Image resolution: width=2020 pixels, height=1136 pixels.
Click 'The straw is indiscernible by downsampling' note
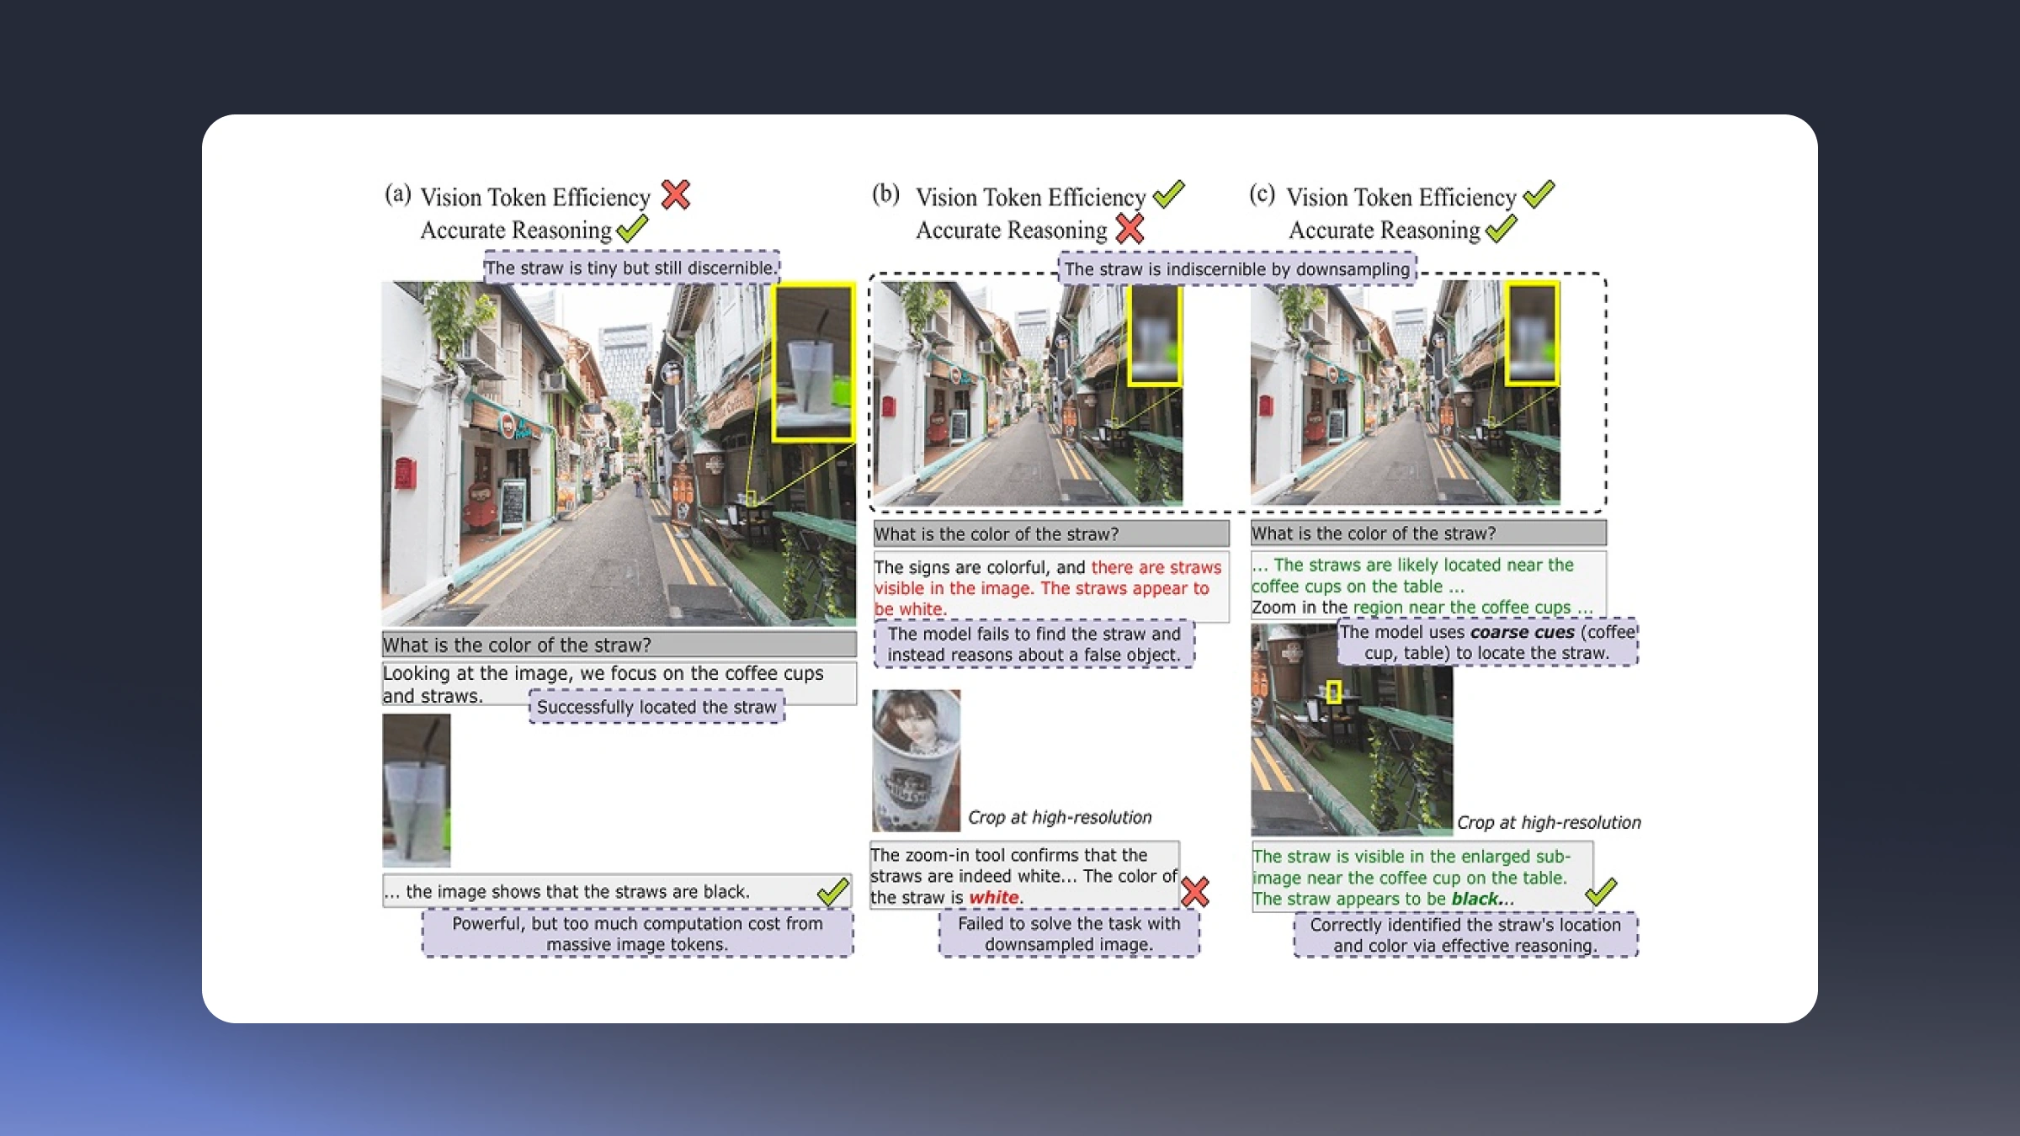(1237, 269)
